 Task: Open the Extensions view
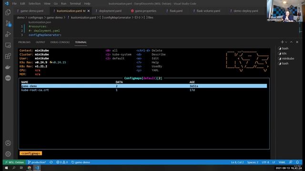pyautogui.click(x=8, y=56)
